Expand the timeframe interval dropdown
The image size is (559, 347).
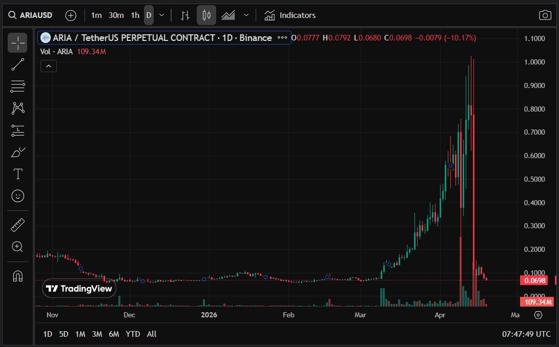(x=161, y=15)
